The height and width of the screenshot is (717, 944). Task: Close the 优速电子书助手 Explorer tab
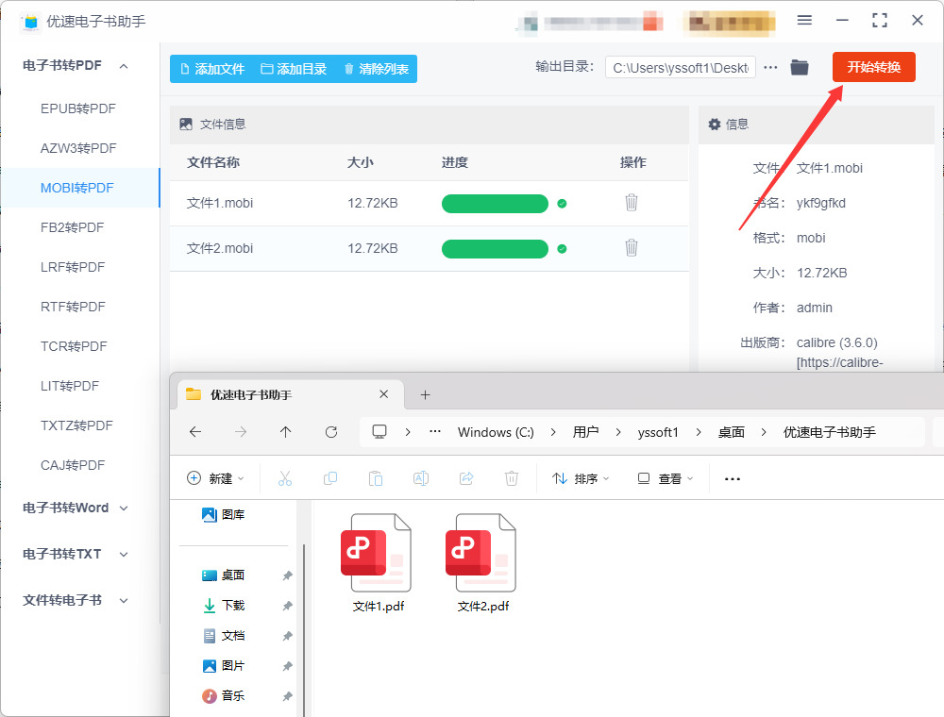click(x=383, y=394)
